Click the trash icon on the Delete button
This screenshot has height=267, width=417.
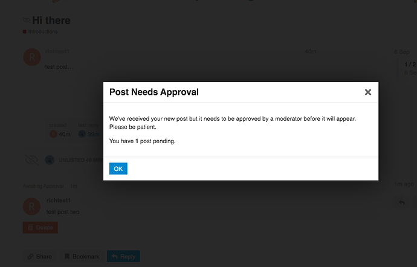click(31, 228)
